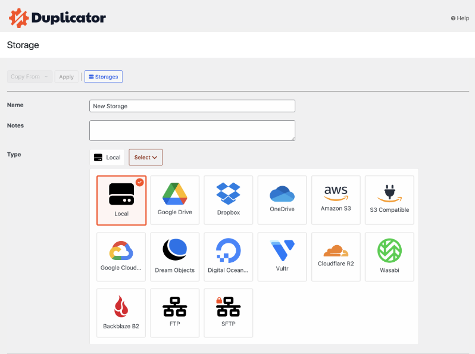Click the Local type indicator next to Select
This screenshot has width=475, height=354.
click(x=107, y=158)
